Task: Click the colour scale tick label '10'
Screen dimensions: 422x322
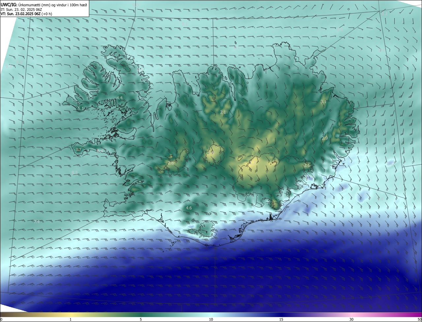Action: (211, 319)
